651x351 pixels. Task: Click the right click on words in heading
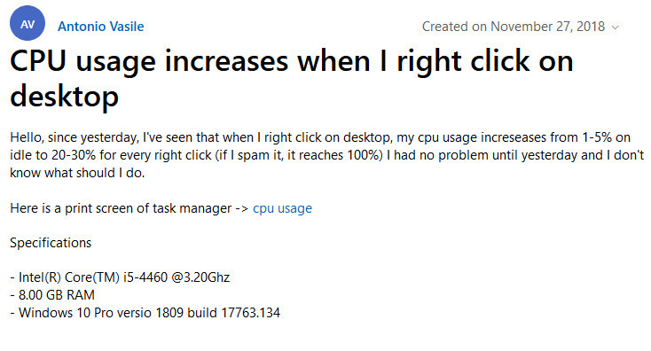pos(485,62)
